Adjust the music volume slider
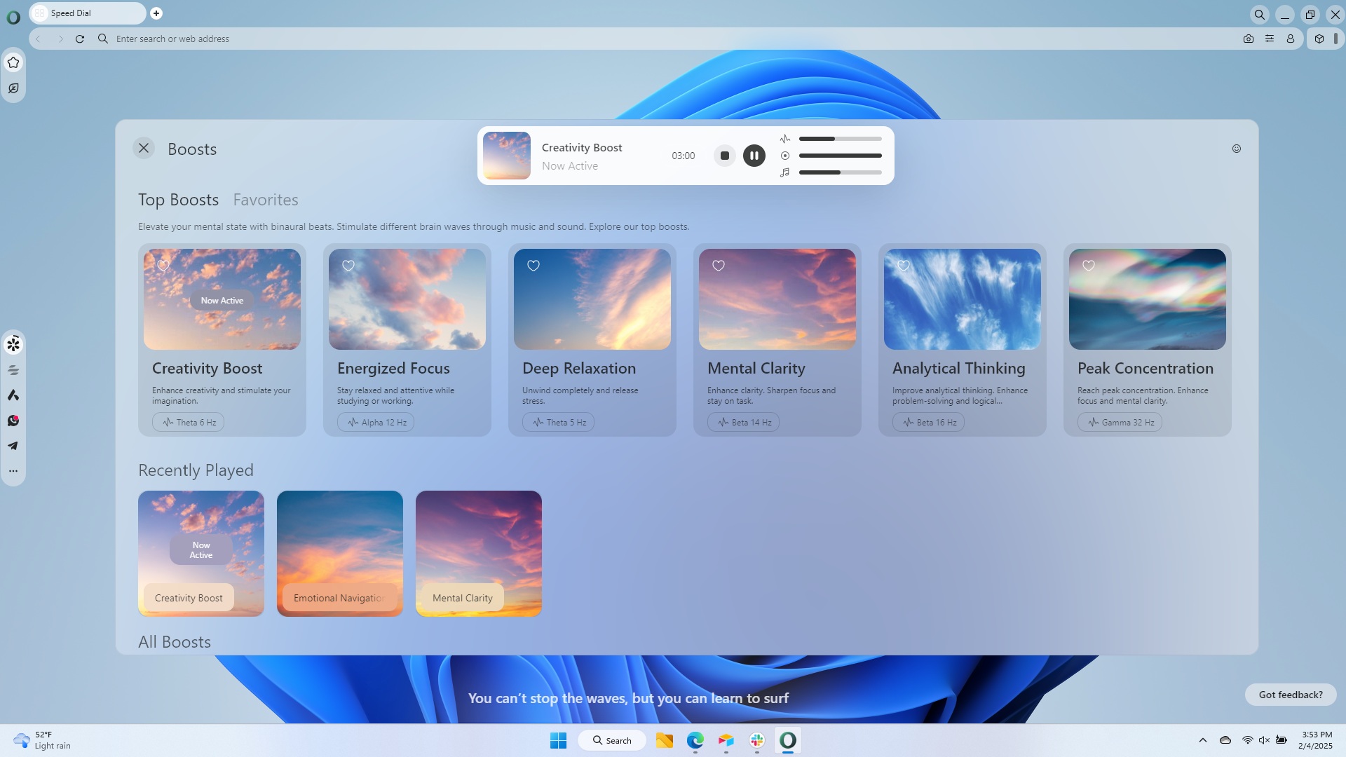1346x757 pixels. point(841,172)
